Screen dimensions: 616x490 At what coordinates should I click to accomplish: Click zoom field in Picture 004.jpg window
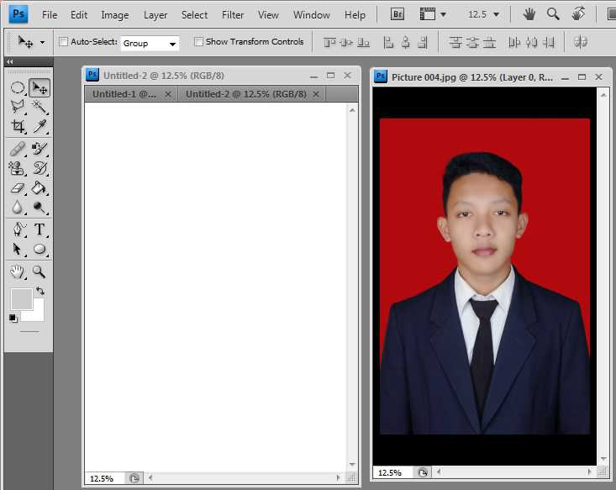tap(392, 472)
